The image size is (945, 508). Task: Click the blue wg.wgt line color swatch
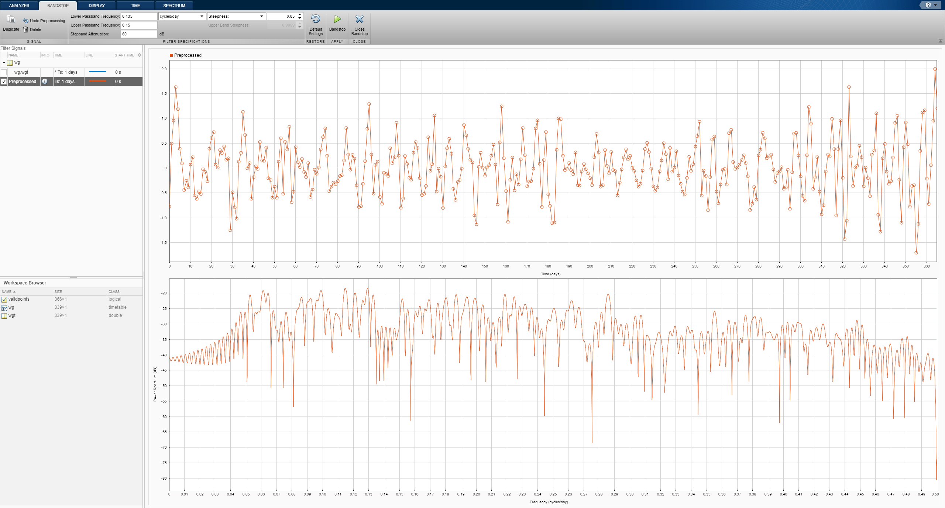pyautogui.click(x=97, y=72)
